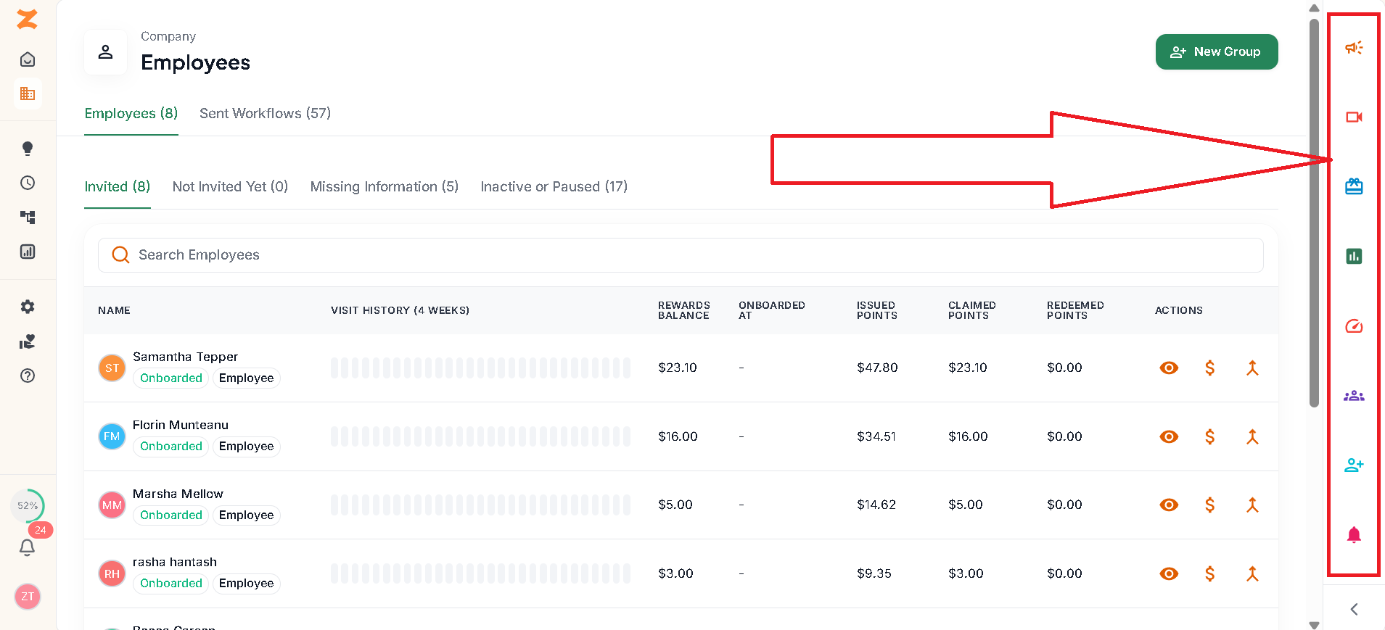Screen dimensions: 1385x630
Task: Click the Search Employees input field
Action: [x=681, y=255]
